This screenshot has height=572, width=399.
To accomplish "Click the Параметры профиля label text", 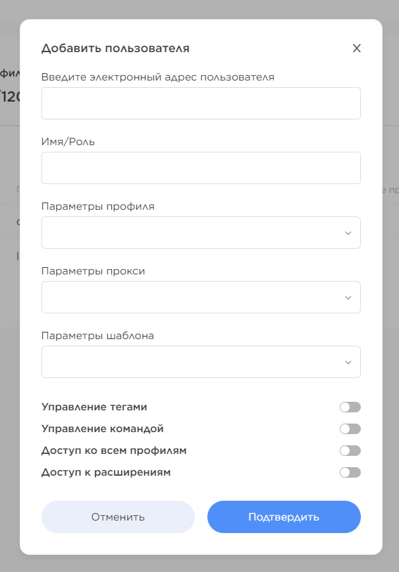I will tap(97, 206).
